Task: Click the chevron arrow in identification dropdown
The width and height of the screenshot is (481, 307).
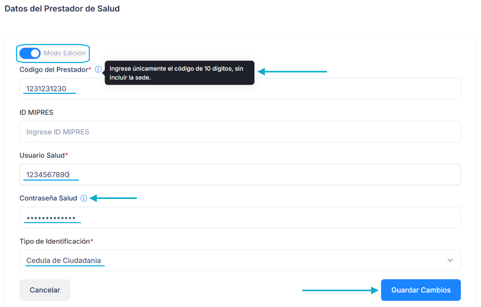Action: (450, 260)
